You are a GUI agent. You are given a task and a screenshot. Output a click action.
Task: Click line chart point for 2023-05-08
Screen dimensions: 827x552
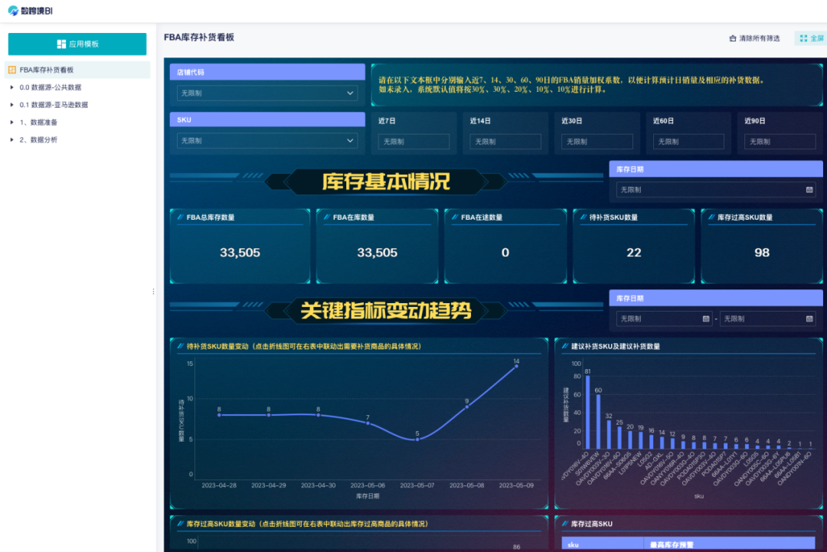(467, 407)
